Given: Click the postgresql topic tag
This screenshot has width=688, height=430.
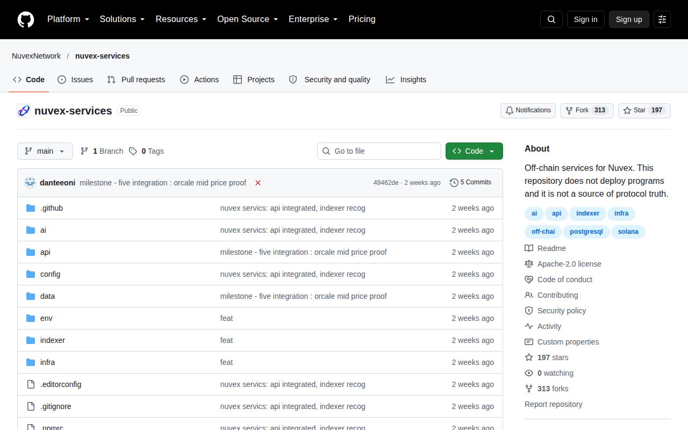Looking at the screenshot, I should click(586, 232).
